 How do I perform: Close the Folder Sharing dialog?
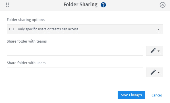163,5
